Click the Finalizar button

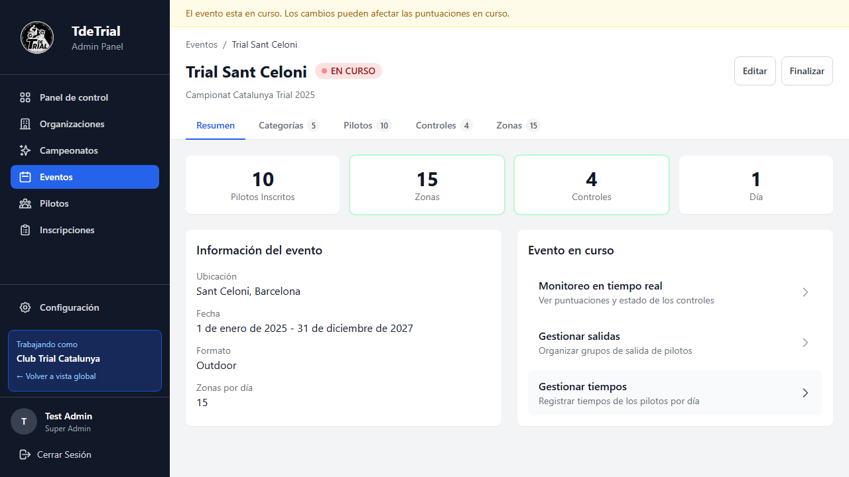(x=807, y=70)
